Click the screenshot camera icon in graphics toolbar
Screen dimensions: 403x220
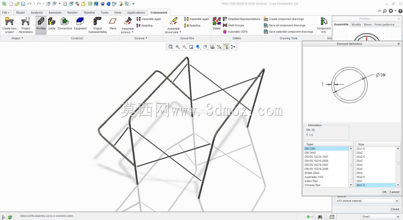pyautogui.click(x=212, y=47)
